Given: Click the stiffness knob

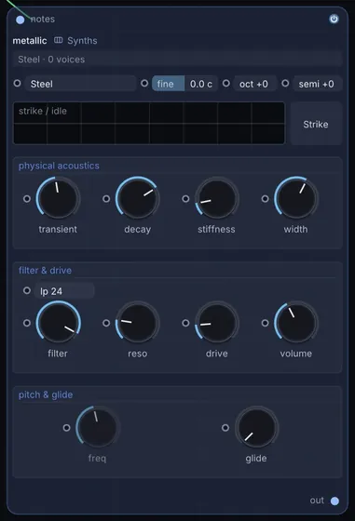Looking at the screenshot, I should pyautogui.click(x=216, y=198).
